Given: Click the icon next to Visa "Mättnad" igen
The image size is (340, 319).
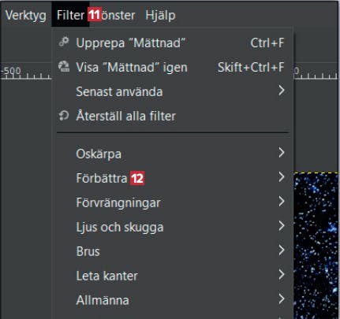Looking at the screenshot, I should point(64,66).
